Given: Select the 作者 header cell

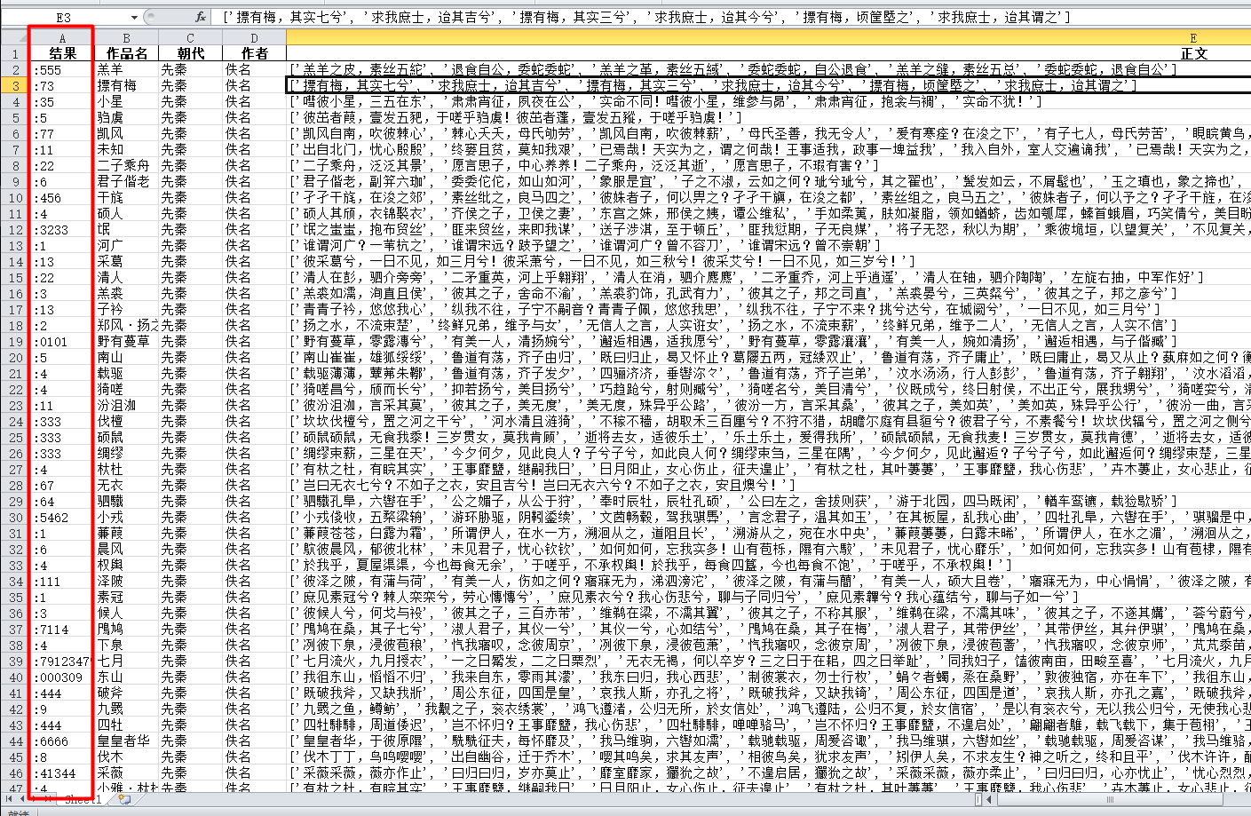Looking at the screenshot, I should [252, 53].
